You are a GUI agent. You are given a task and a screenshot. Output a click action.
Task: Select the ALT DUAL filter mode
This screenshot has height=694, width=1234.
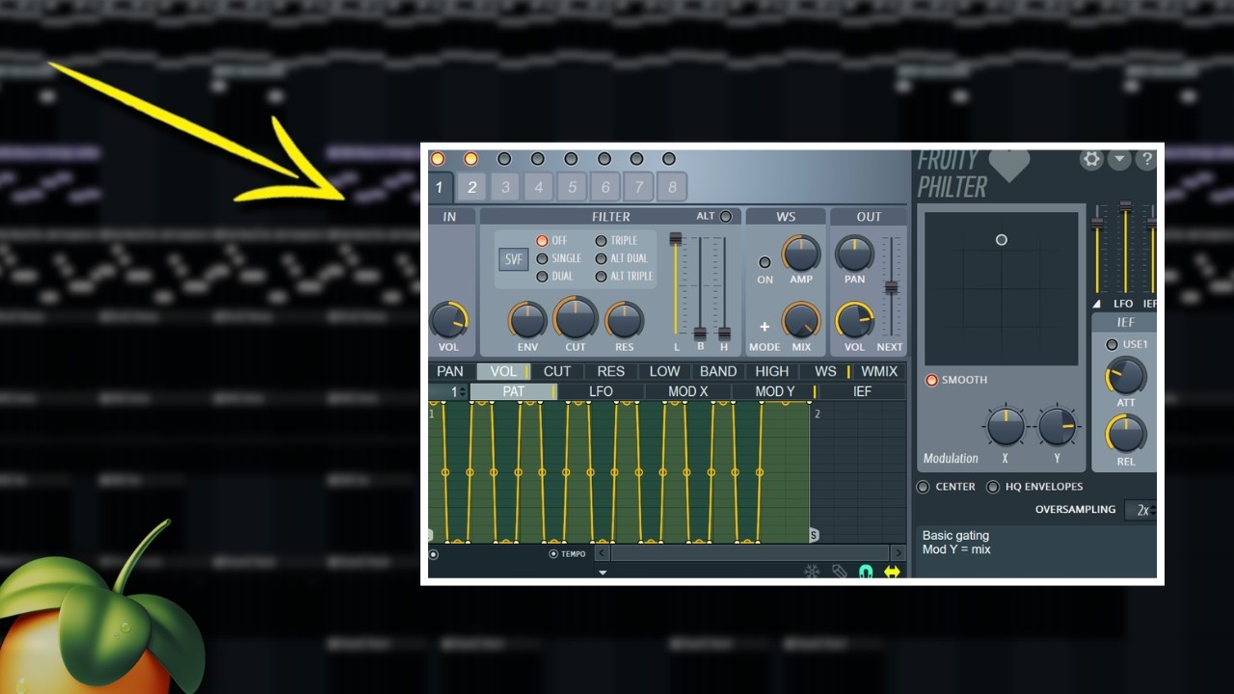click(x=601, y=258)
